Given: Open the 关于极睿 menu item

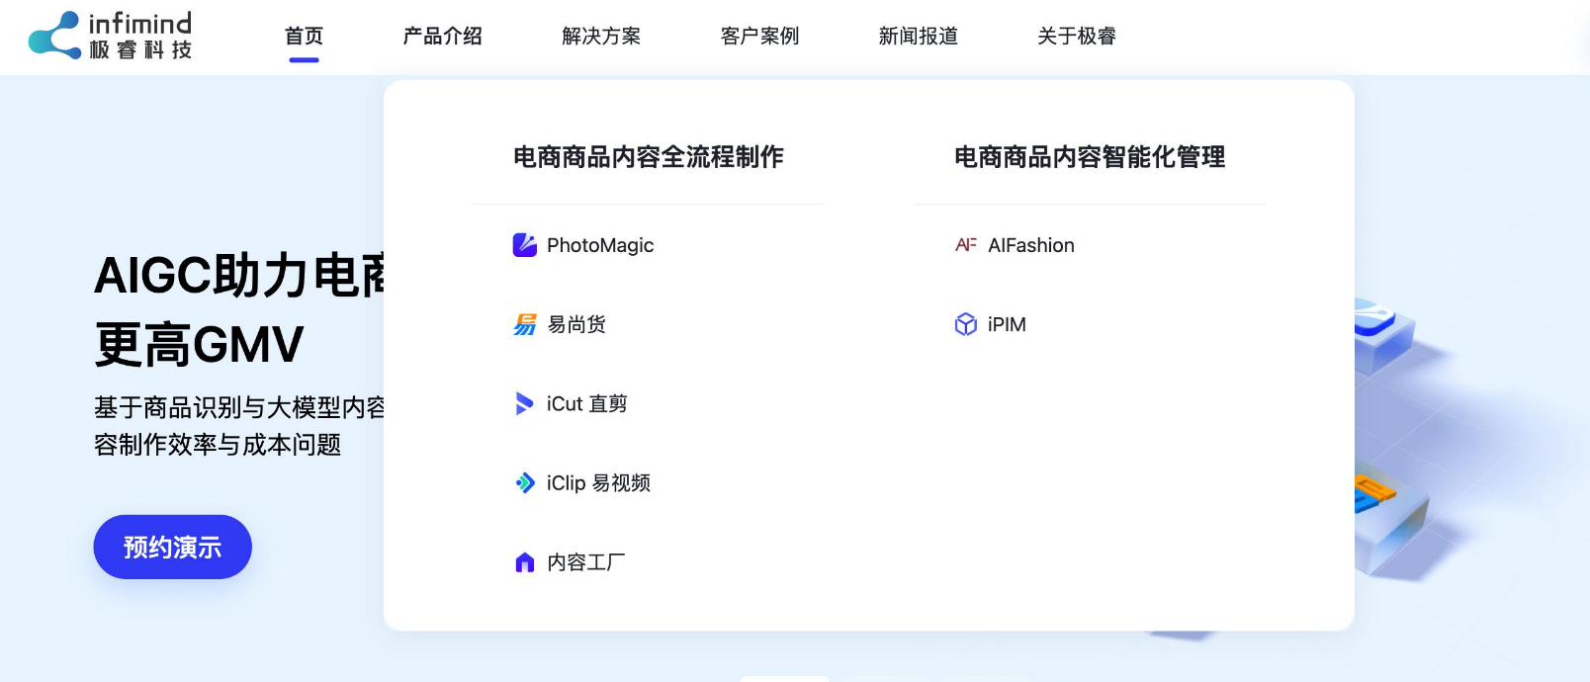Looking at the screenshot, I should coord(1077,37).
